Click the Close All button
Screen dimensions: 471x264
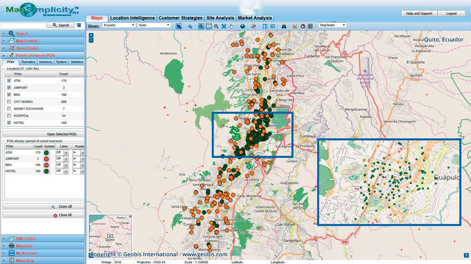coord(43,215)
